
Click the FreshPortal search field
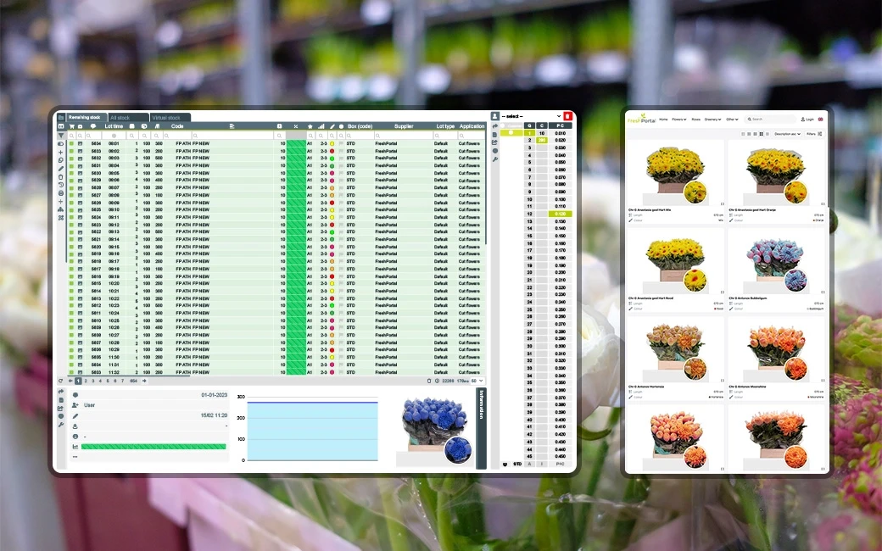tap(771, 120)
